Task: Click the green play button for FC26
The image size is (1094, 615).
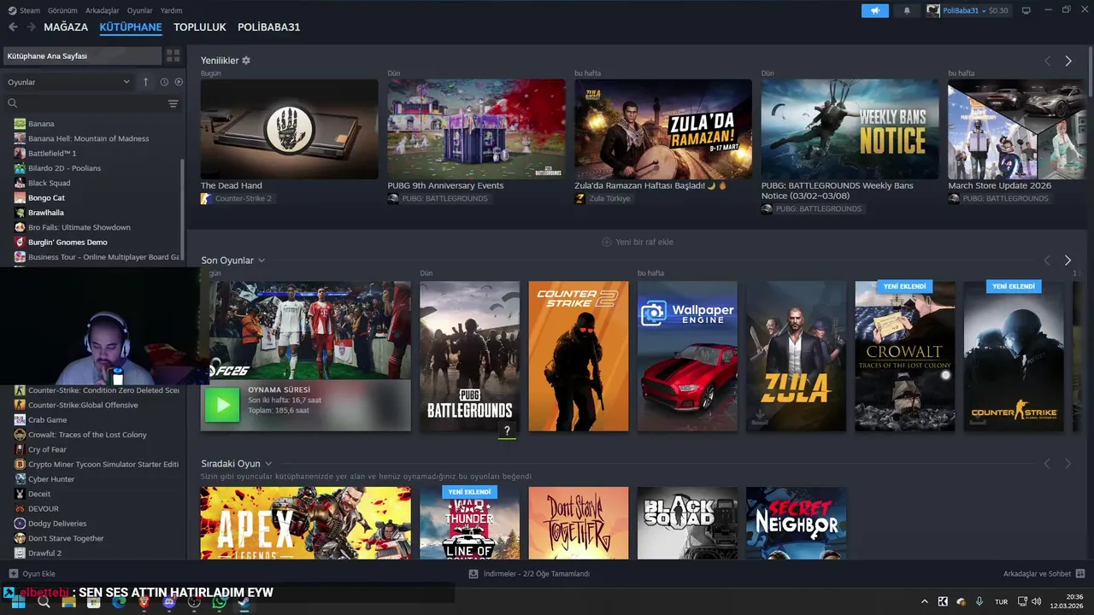Action: pyautogui.click(x=222, y=405)
